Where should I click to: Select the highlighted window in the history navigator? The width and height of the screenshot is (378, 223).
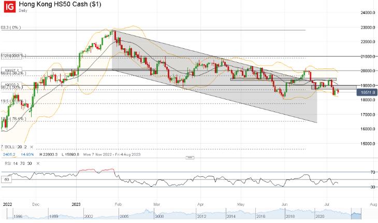[357, 213]
